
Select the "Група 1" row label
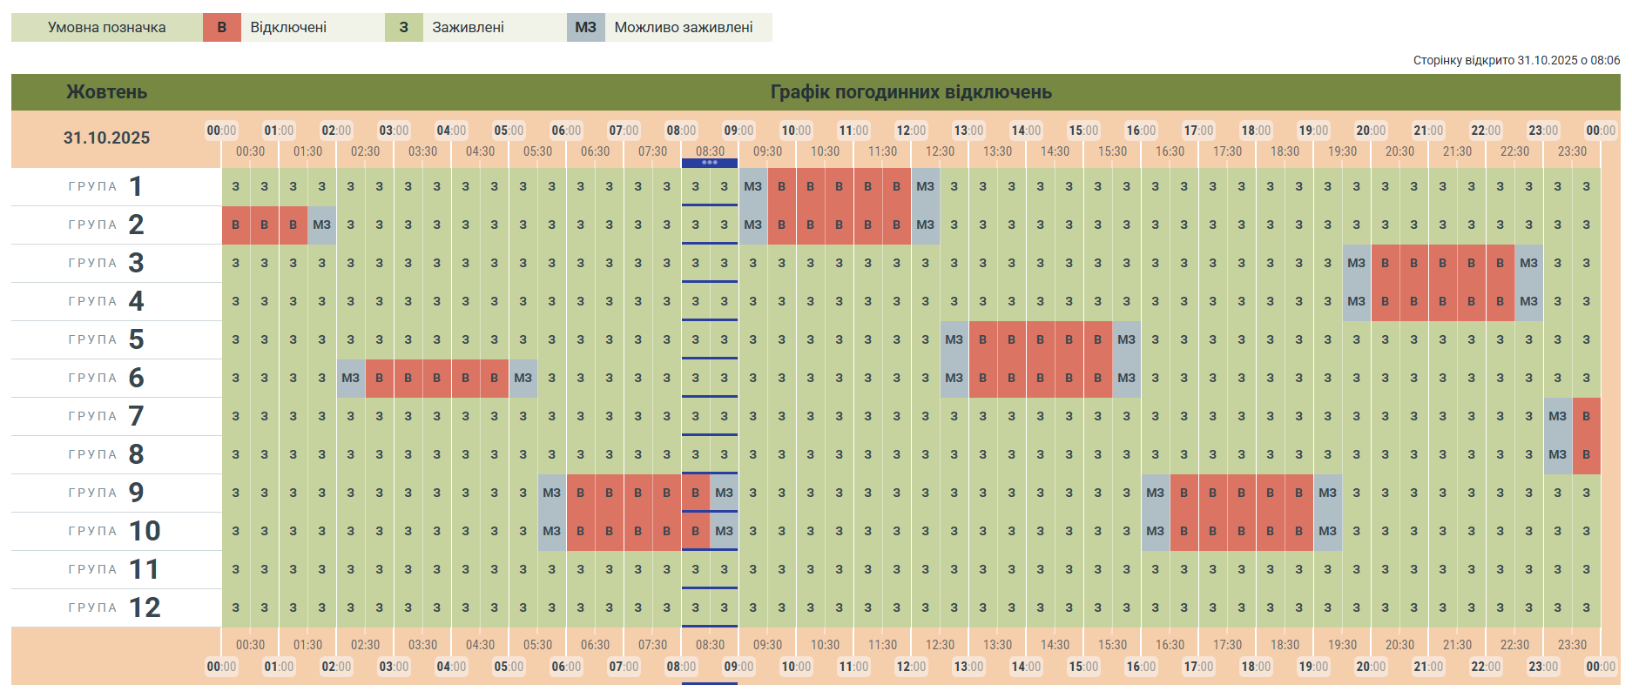(x=106, y=186)
